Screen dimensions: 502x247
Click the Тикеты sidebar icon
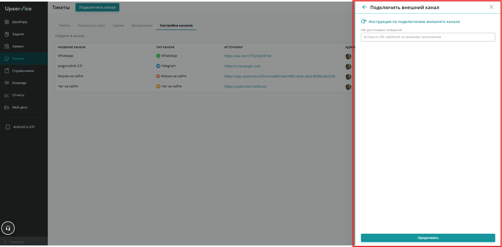pyautogui.click(x=7, y=59)
